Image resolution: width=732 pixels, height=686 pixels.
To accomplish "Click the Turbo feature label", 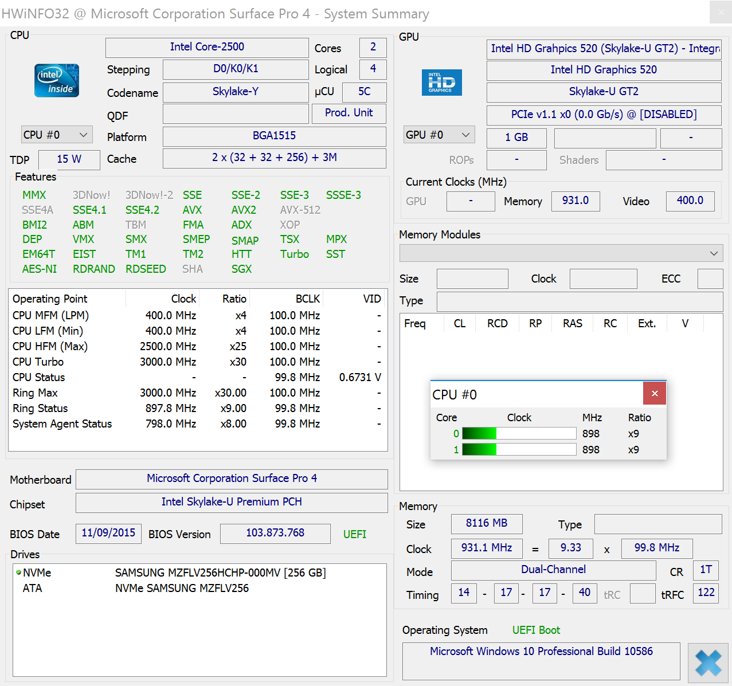I will (295, 254).
